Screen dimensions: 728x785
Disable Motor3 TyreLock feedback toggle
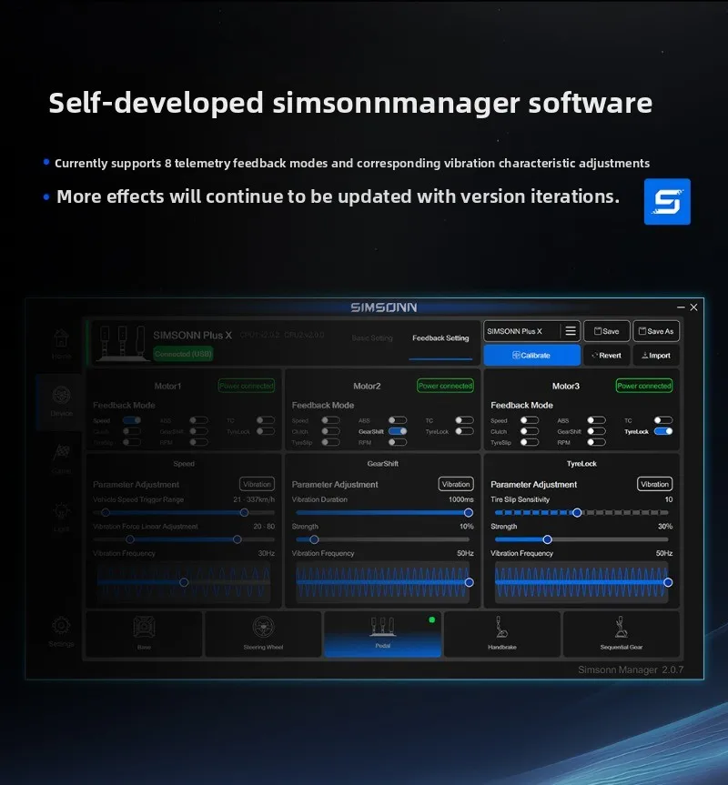point(663,431)
